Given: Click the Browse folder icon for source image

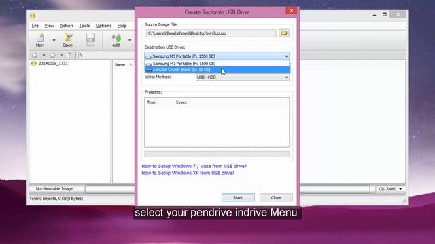Looking at the screenshot, I should click(x=284, y=33).
